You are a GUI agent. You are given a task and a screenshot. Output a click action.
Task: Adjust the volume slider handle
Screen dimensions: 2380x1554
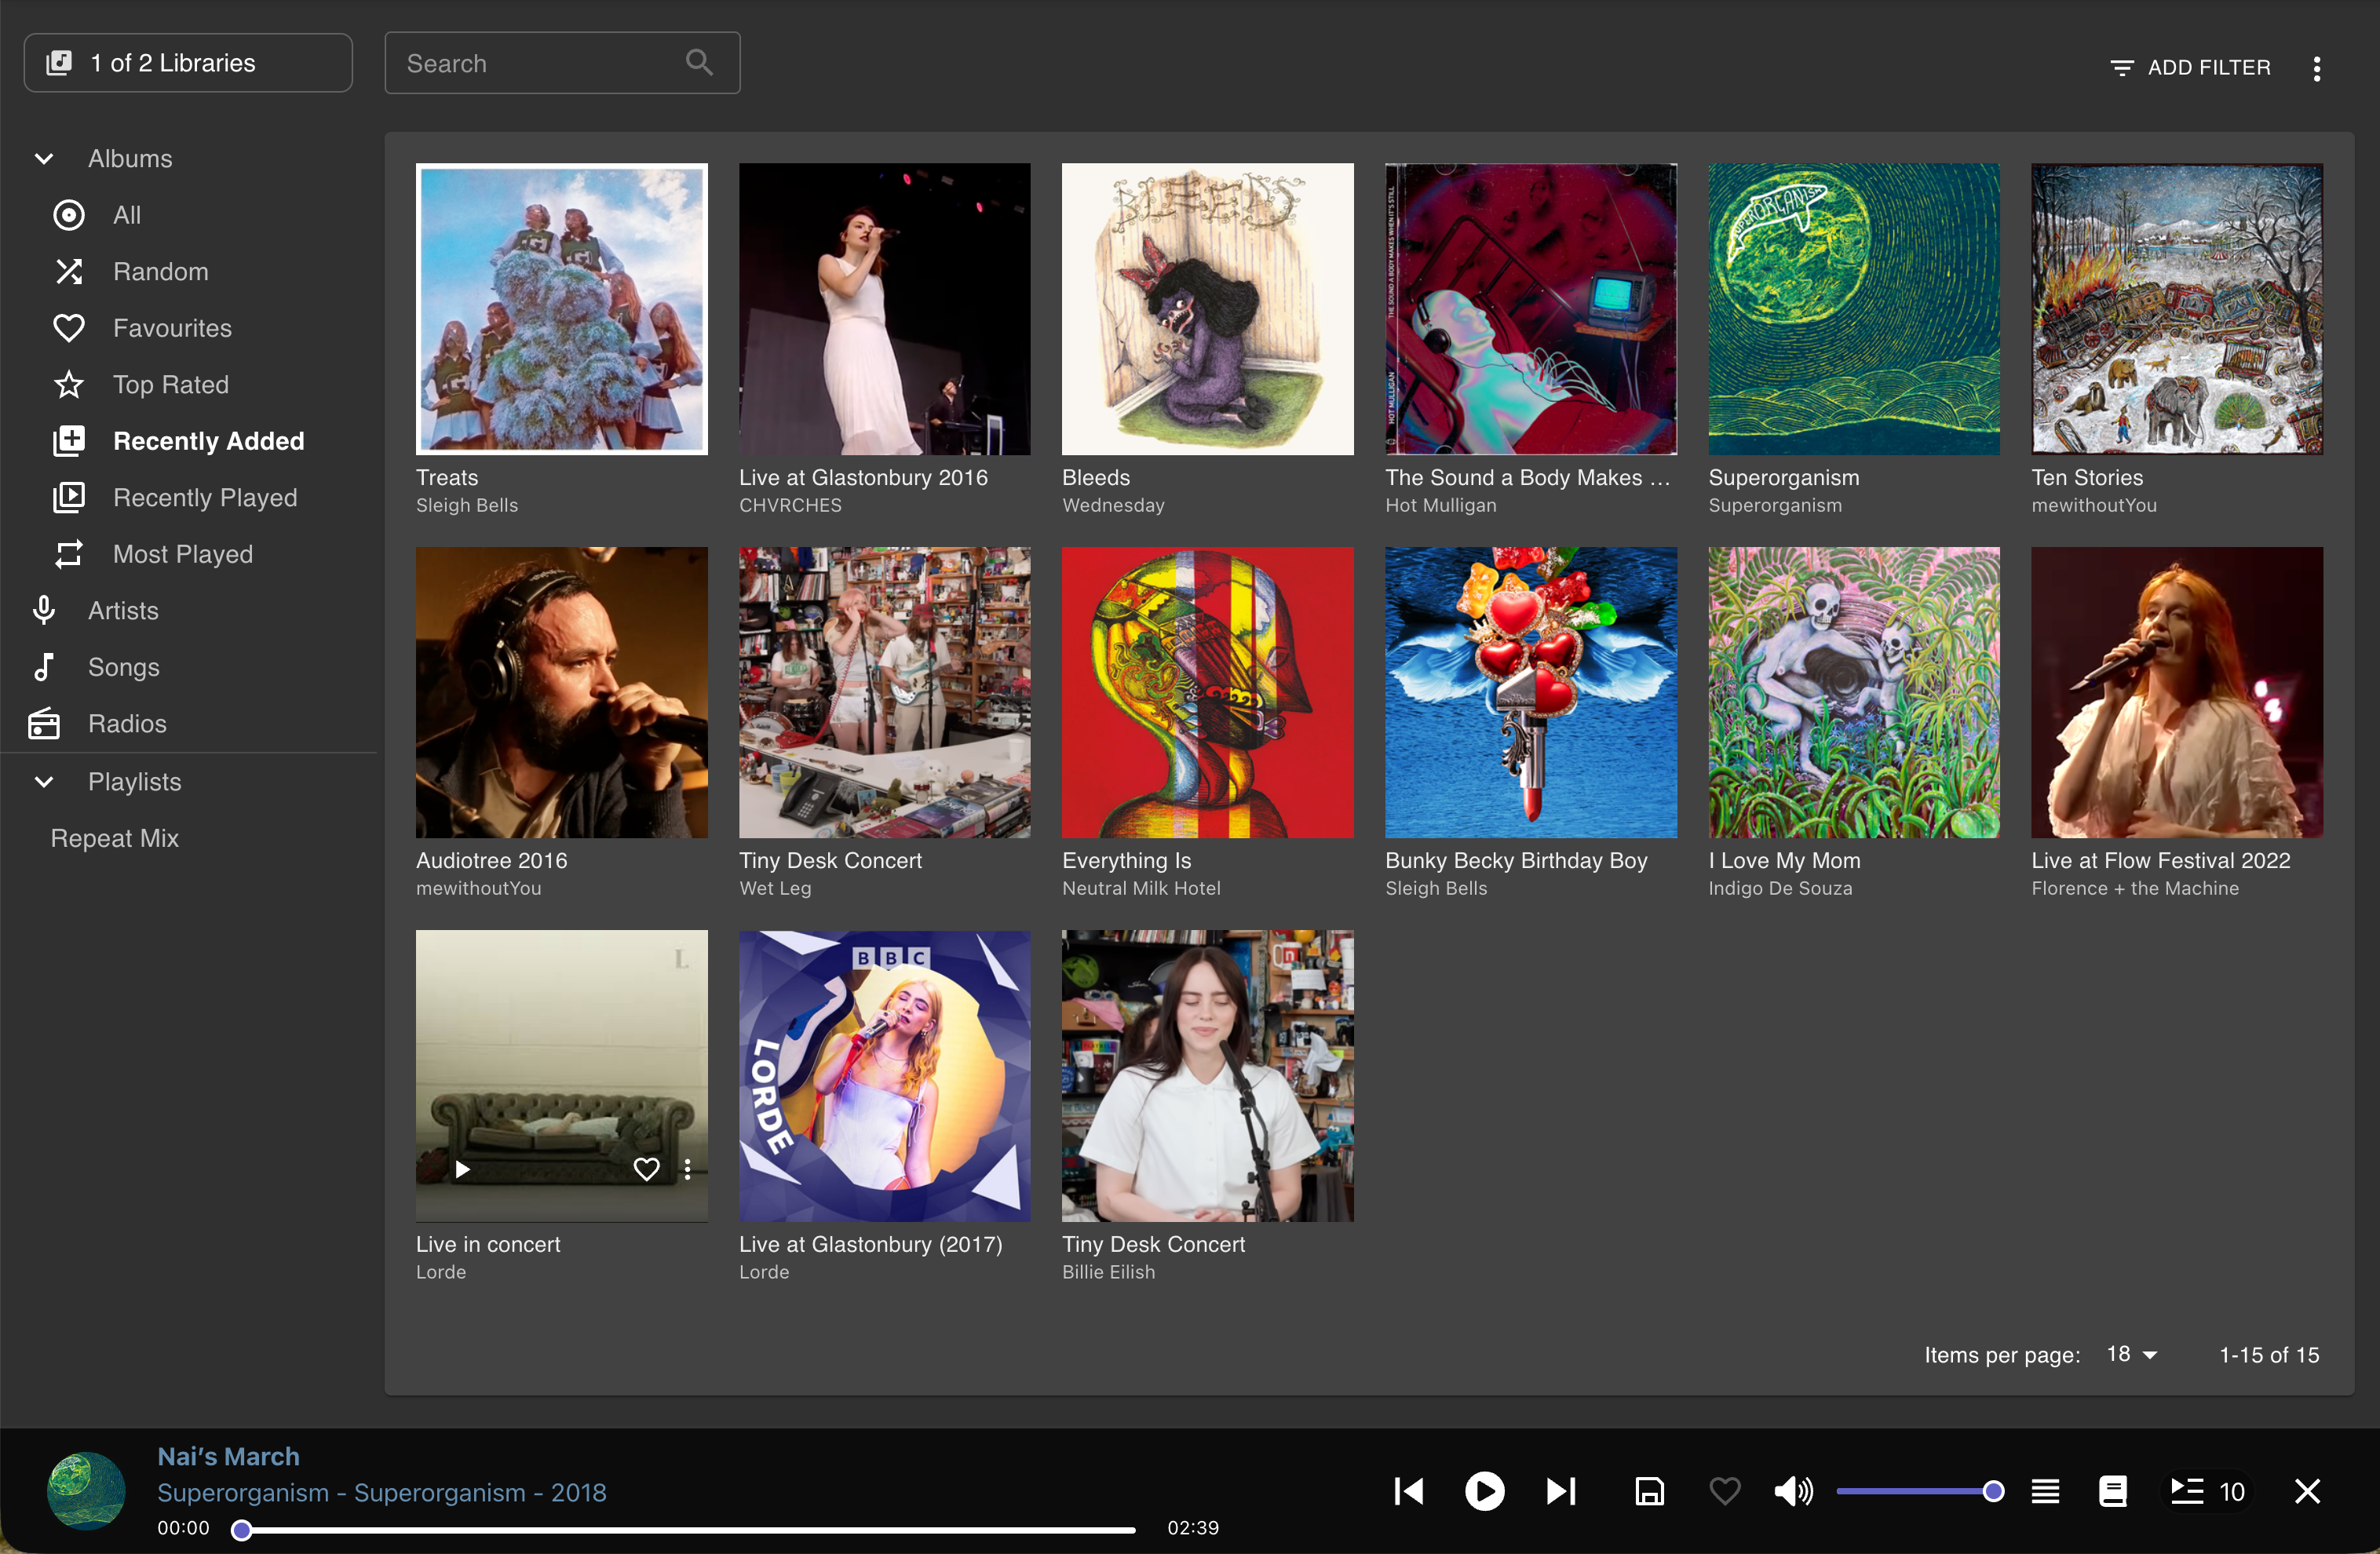pos(1992,1491)
